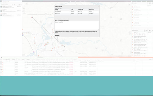Open the Actions menu in orders toolbar

(x=28, y=59)
